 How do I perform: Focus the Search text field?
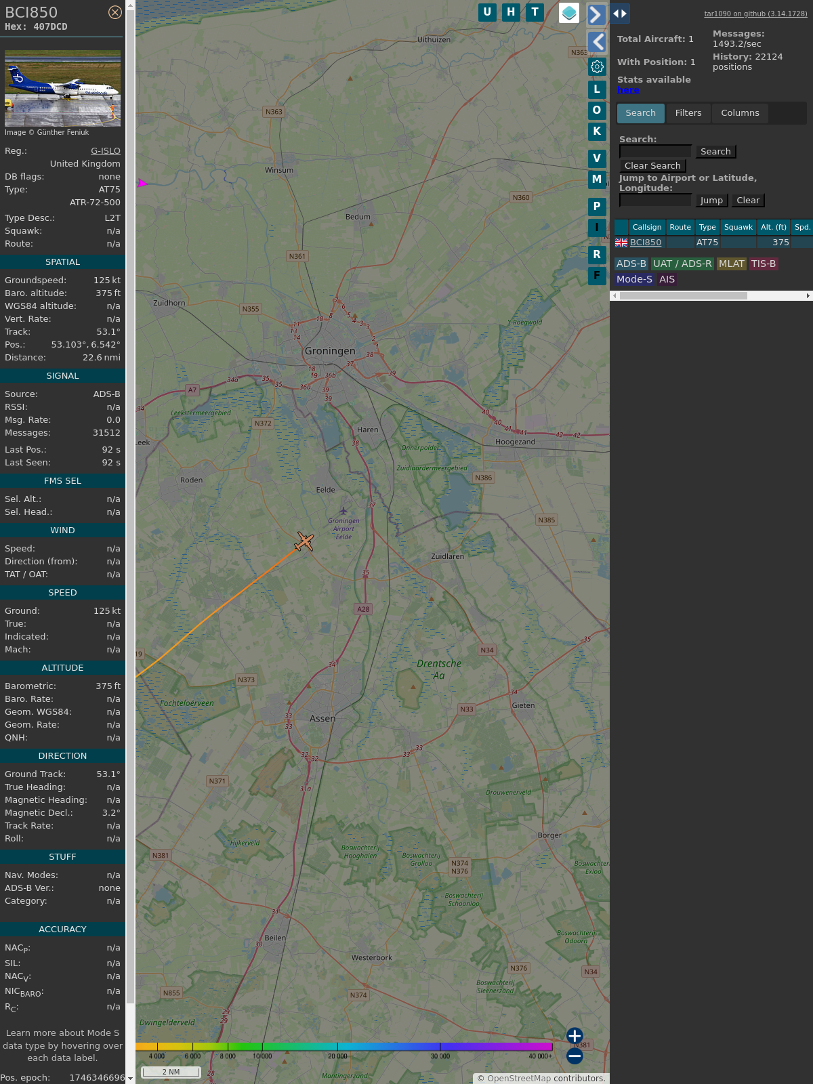tap(655, 152)
